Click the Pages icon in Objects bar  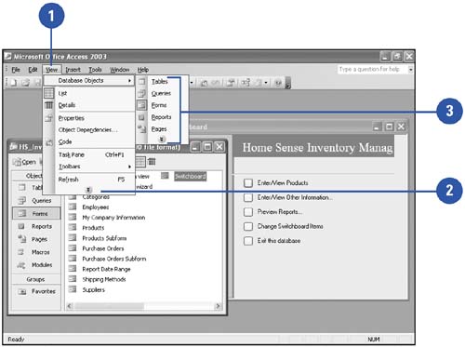point(21,239)
